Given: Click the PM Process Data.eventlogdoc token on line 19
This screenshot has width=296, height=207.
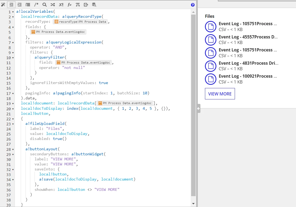Looking at the screenshot, I should [x=125, y=103].
